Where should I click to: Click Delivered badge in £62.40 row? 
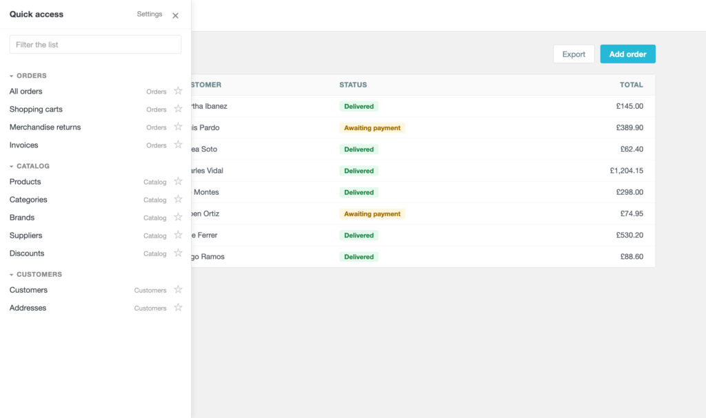point(359,149)
